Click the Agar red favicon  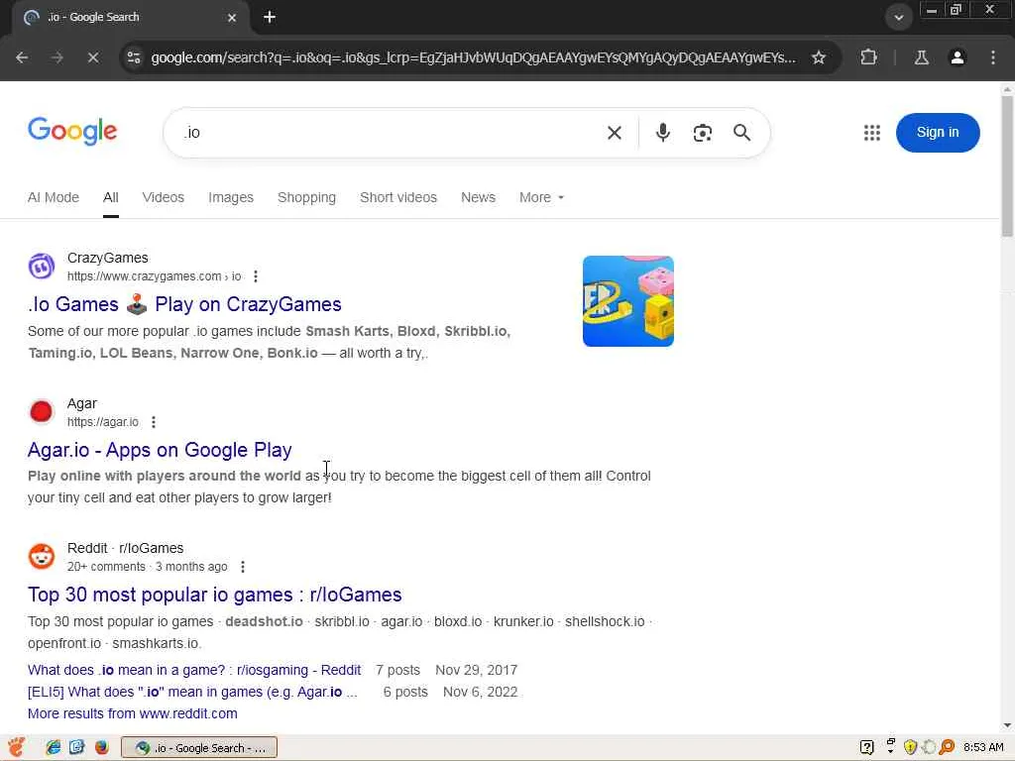coord(42,411)
